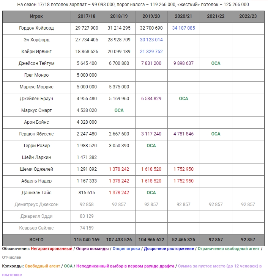Image resolution: width=268 pixels, height=280 pixels.
Task: Click the Гордон Хэйворд player cell
Action: [x=36, y=28]
